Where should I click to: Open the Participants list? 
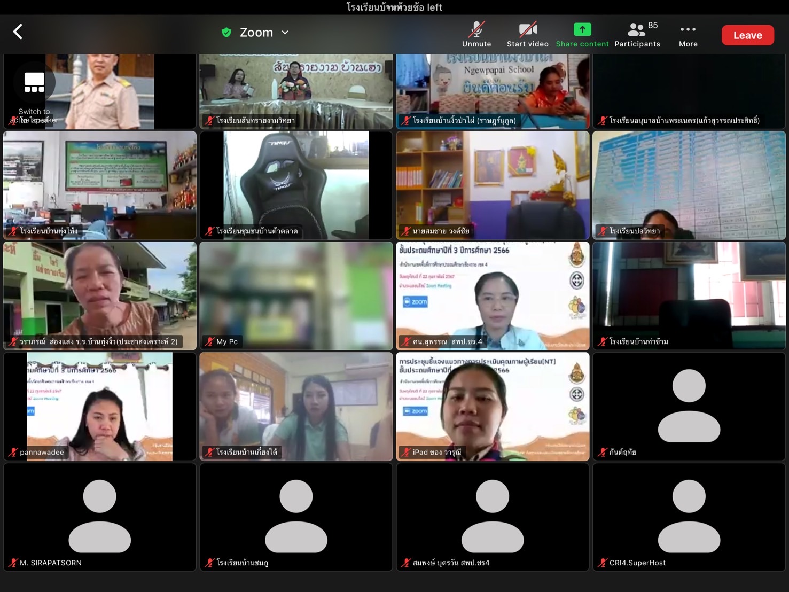[x=637, y=34]
